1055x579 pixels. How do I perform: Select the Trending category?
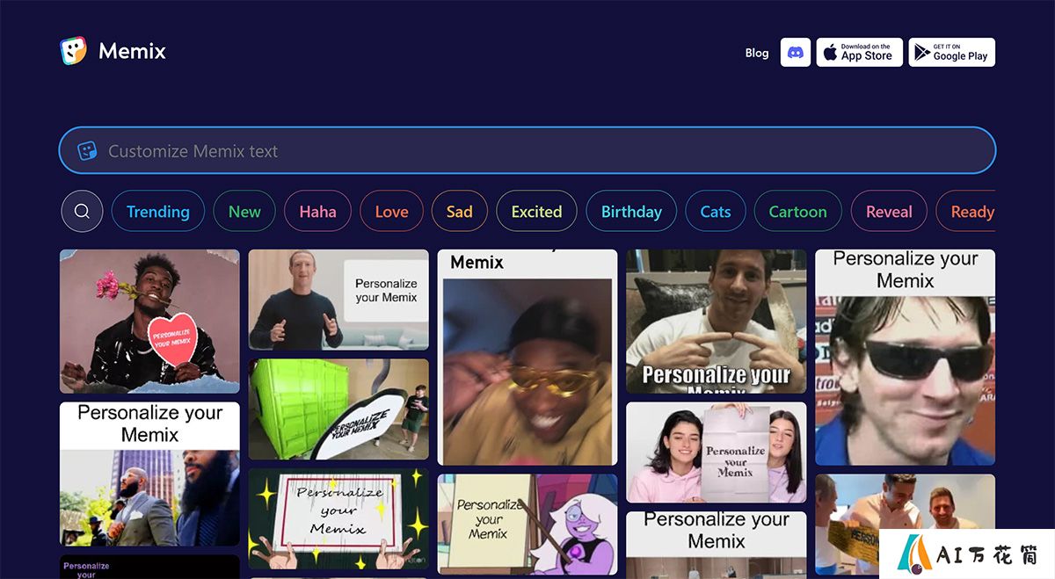[158, 211]
